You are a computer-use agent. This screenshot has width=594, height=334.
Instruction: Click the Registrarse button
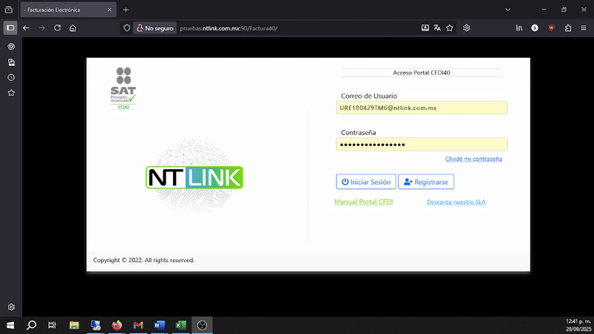click(x=425, y=182)
